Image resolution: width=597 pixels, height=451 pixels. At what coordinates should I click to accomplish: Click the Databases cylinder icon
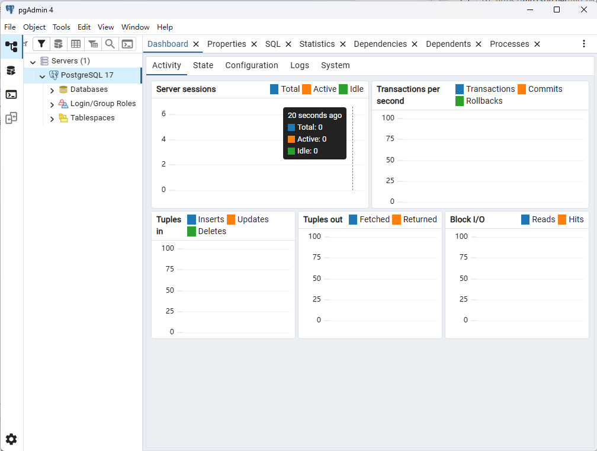63,89
